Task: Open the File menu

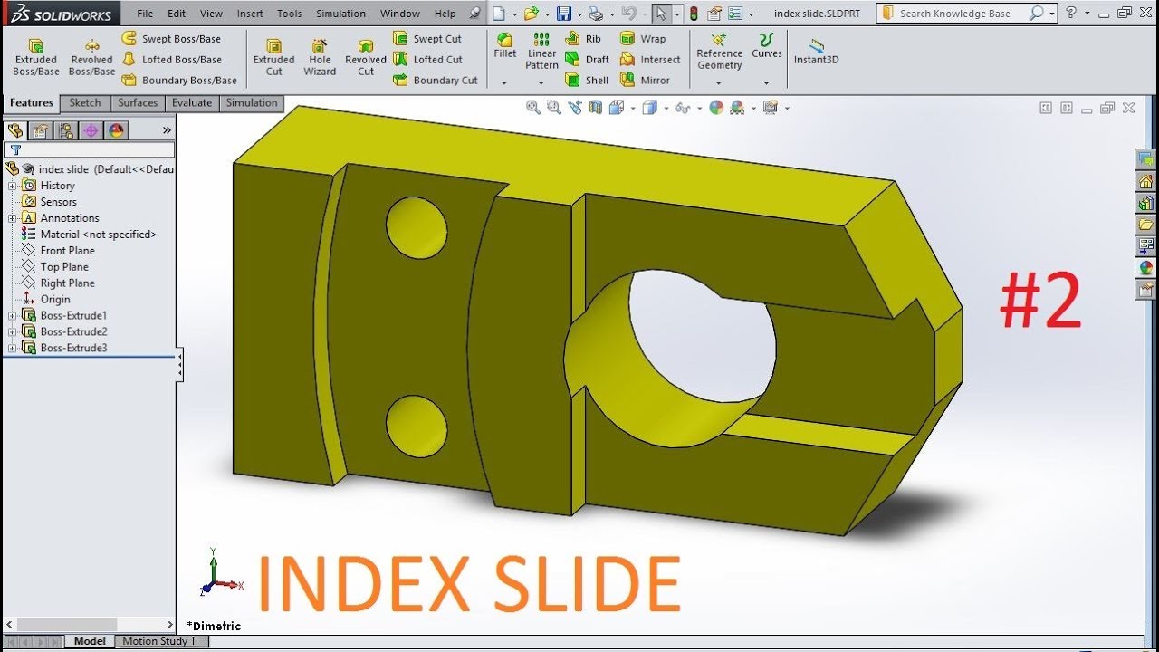Action: [145, 14]
